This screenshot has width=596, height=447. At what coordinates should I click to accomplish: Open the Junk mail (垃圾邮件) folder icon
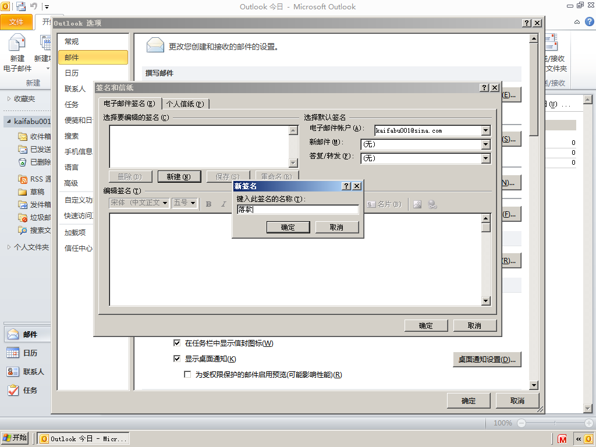point(23,218)
